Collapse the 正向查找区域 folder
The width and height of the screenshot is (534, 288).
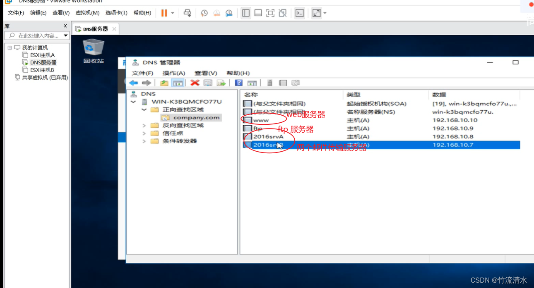[144, 110]
